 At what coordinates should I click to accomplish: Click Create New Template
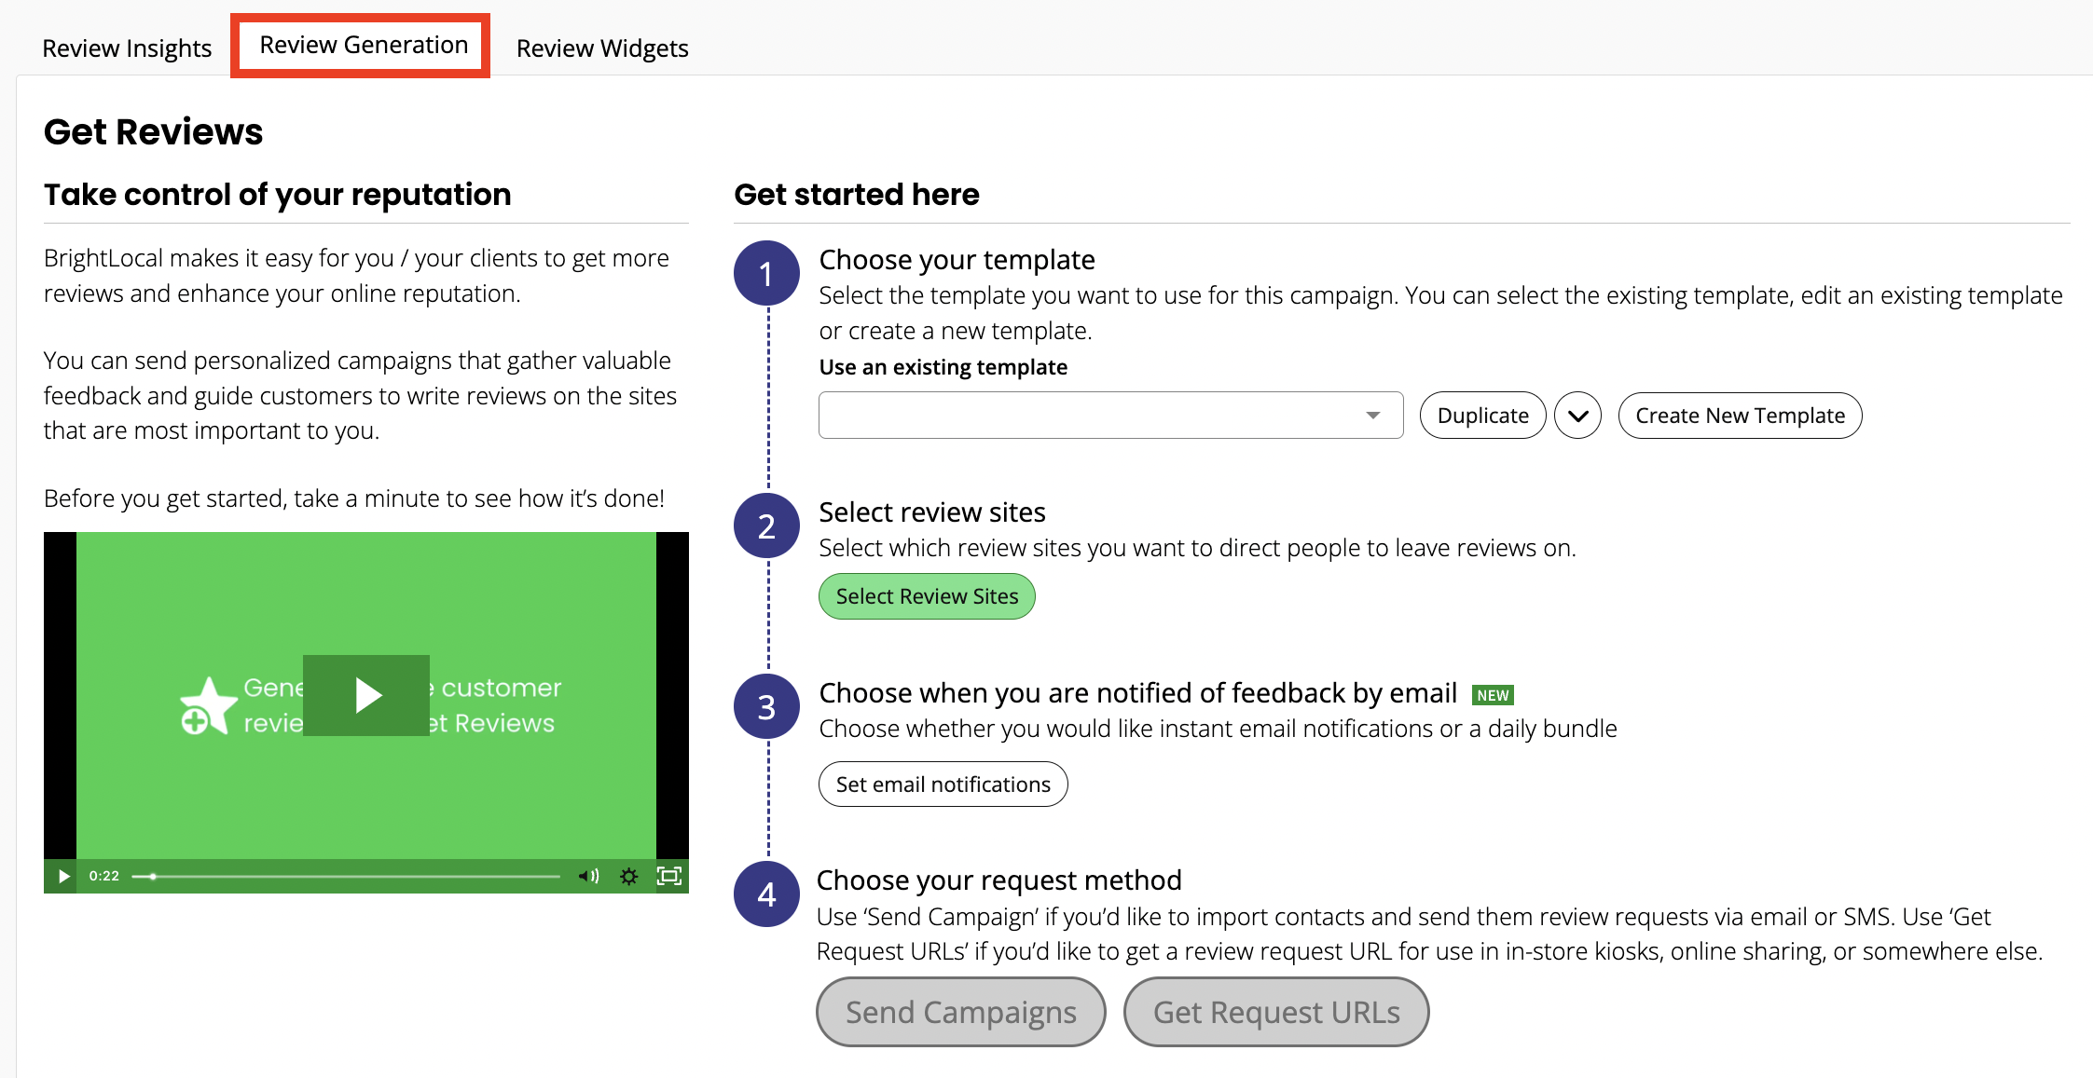1740,416
